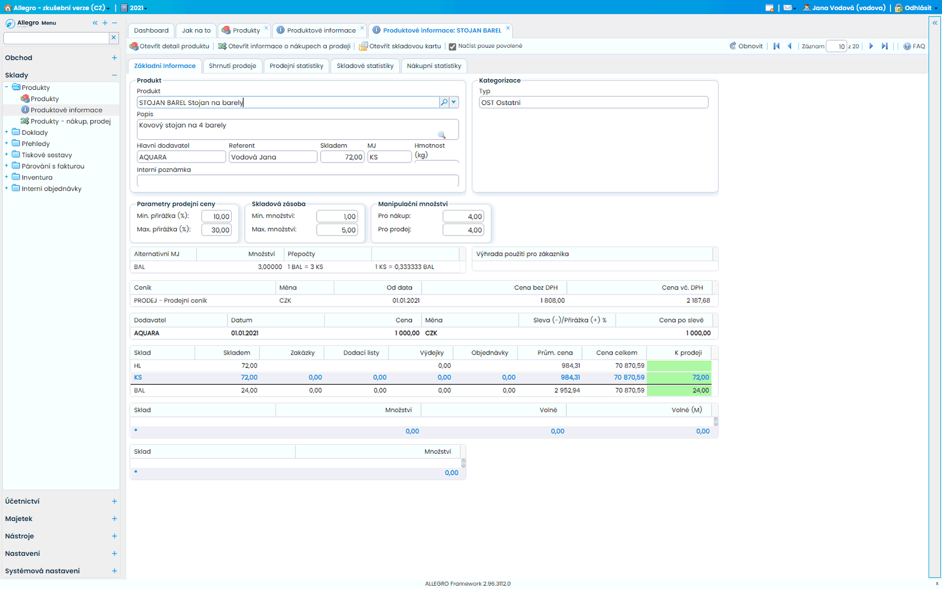Expand the Účetnictví menu section
Image resolution: width=942 pixels, height=589 pixels.
114,501
